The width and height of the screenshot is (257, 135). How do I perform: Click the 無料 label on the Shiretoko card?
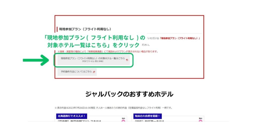201,118
